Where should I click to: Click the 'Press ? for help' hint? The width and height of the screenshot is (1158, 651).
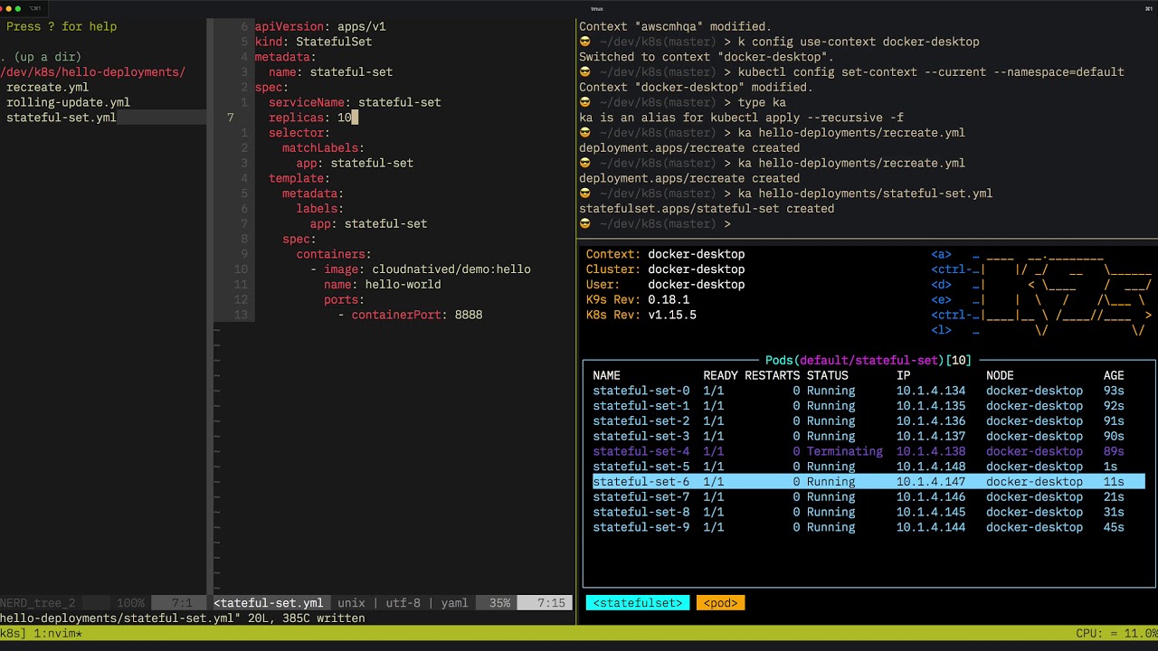(x=61, y=26)
